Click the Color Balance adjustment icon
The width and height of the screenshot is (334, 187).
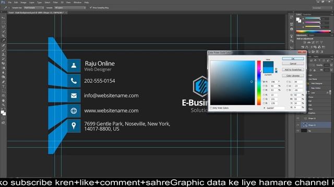(307, 47)
